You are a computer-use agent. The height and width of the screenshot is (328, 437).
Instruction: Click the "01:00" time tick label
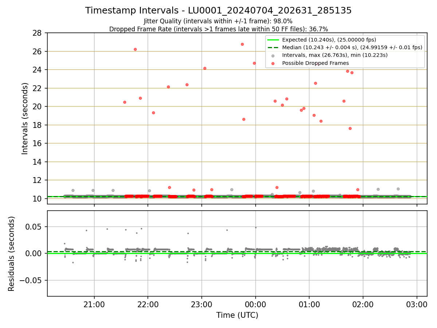[x=309, y=304]
